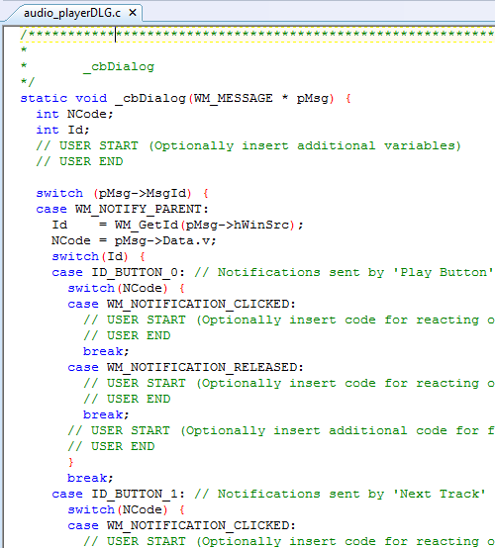Click the 'int Id;' declaration line
The height and width of the screenshot is (548, 495).
(63, 130)
